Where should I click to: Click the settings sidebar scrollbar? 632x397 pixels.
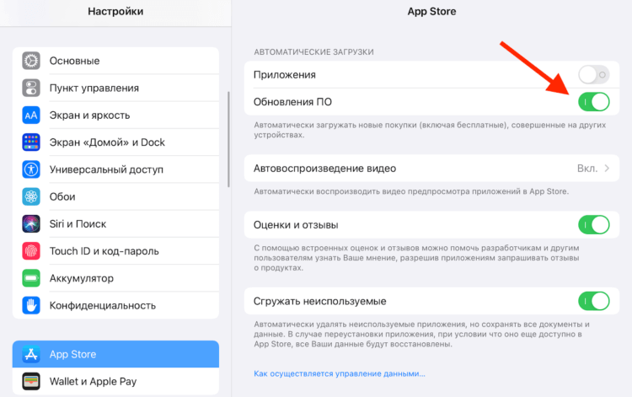(228, 139)
